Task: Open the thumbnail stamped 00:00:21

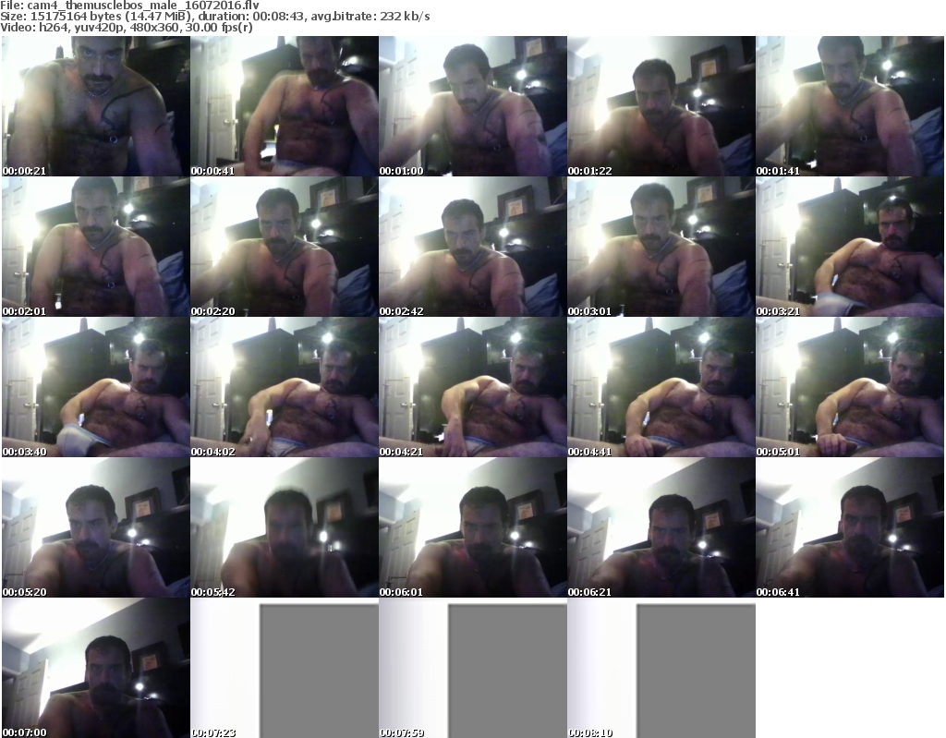Action: (x=96, y=106)
